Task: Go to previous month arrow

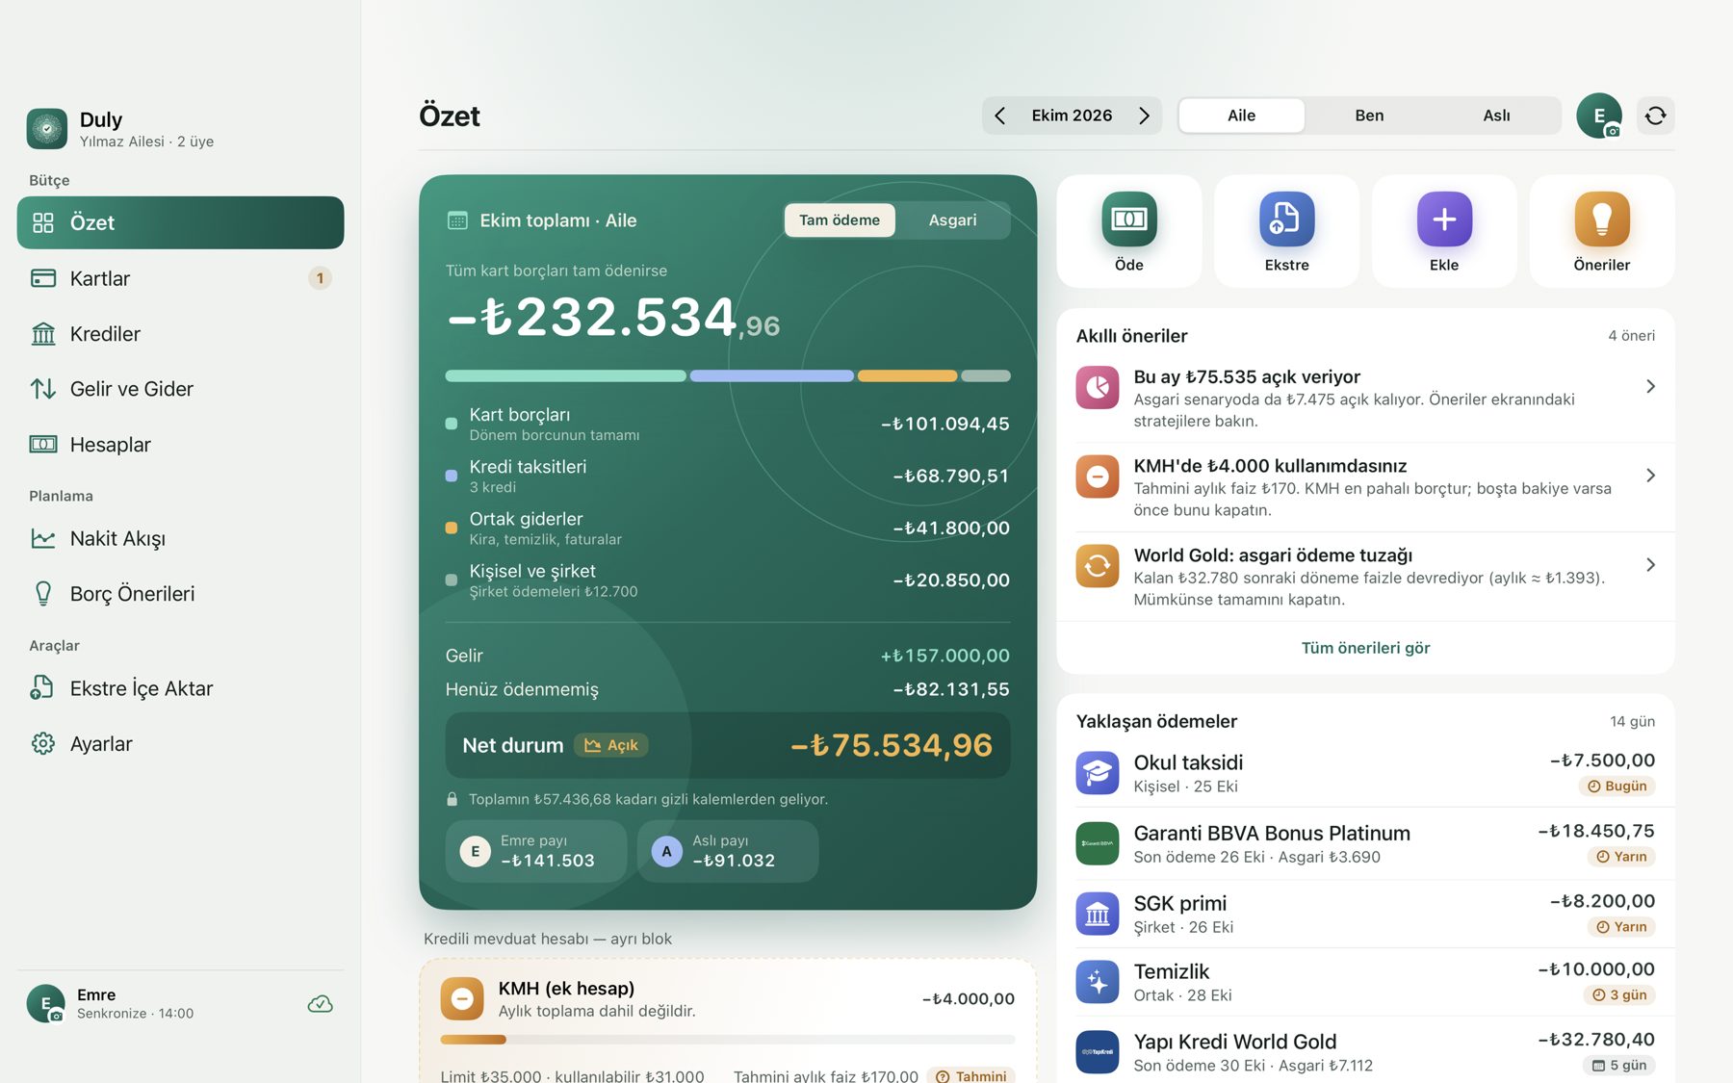Action: 1000,116
